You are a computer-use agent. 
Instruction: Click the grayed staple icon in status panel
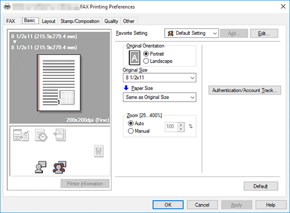pyautogui.click(x=99, y=151)
